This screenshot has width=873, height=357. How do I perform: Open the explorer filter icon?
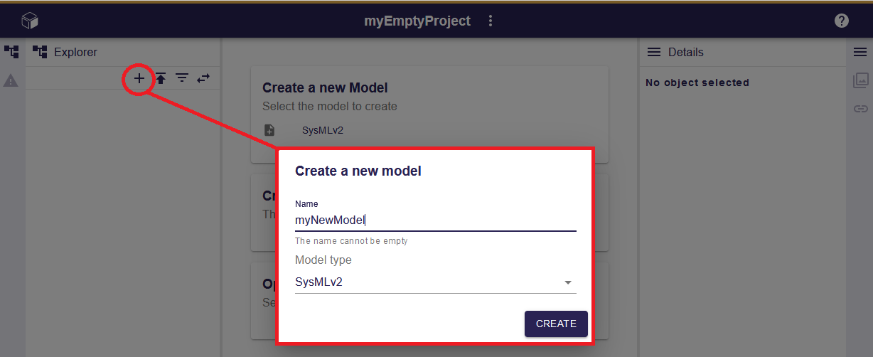click(x=183, y=78)
